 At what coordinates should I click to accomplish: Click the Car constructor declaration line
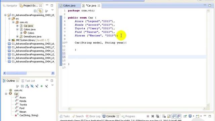pyautogui.click(x=100, y=43)
